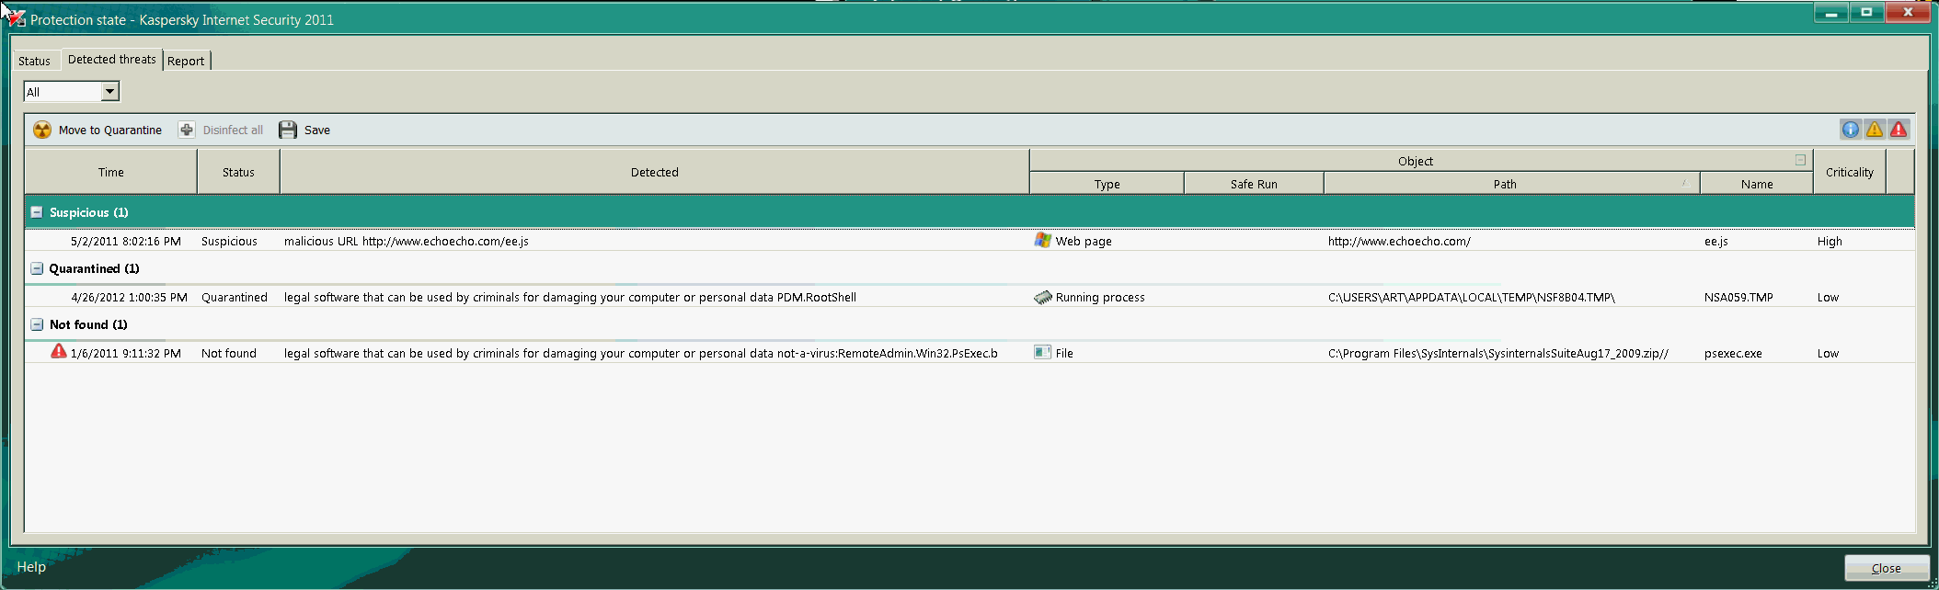Select the Detected threats tab

click(112, 59)
